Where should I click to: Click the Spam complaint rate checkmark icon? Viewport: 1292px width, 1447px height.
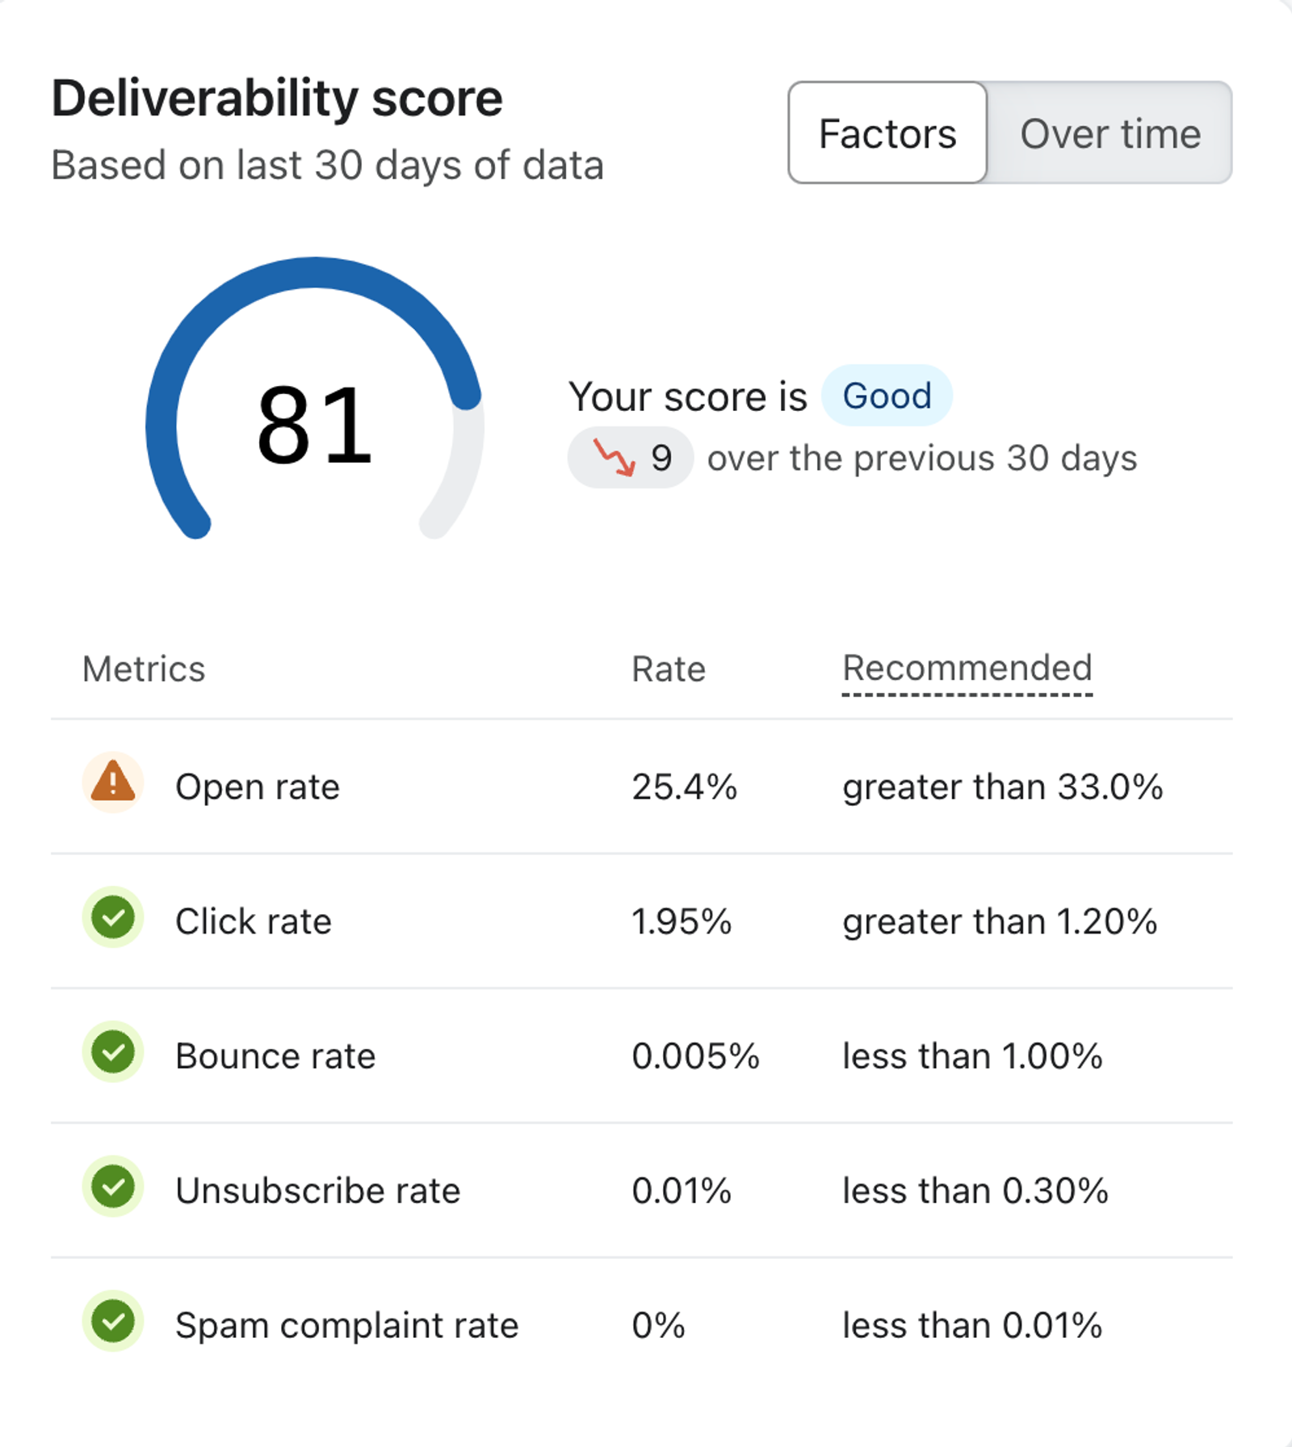113,1321
